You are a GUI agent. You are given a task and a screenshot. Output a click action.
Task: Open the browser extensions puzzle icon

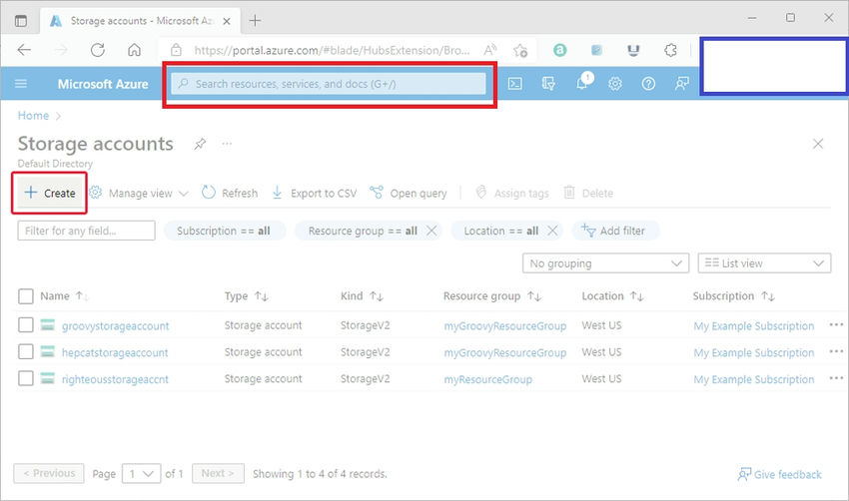click(670, 50)
